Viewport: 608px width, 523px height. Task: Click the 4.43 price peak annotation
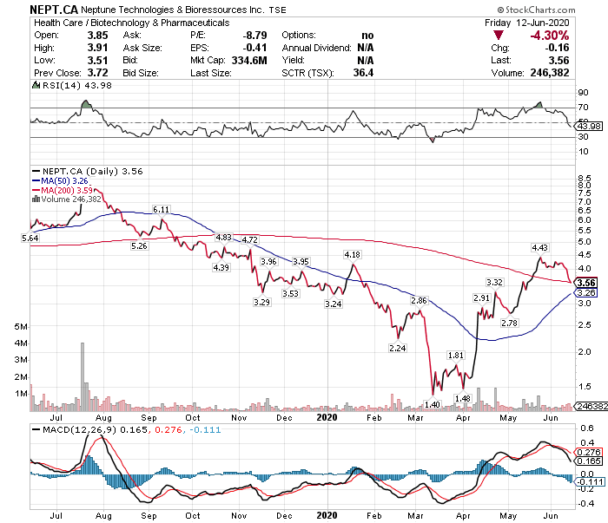[540, 248]
